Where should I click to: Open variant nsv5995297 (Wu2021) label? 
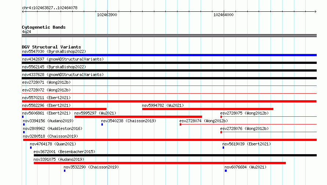(95, 113)
